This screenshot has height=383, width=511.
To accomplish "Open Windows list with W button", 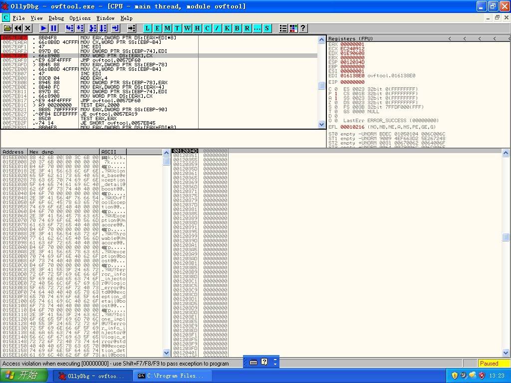I will (x=187, y=28).
